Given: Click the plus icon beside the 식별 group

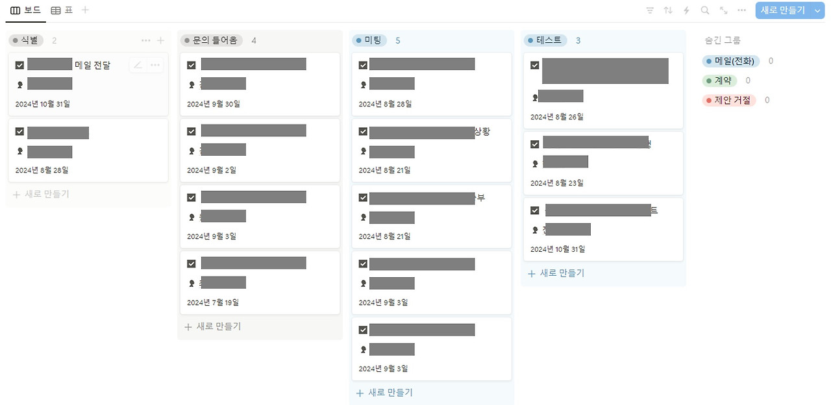Looking at the screenshot, I should coord(162,40).
